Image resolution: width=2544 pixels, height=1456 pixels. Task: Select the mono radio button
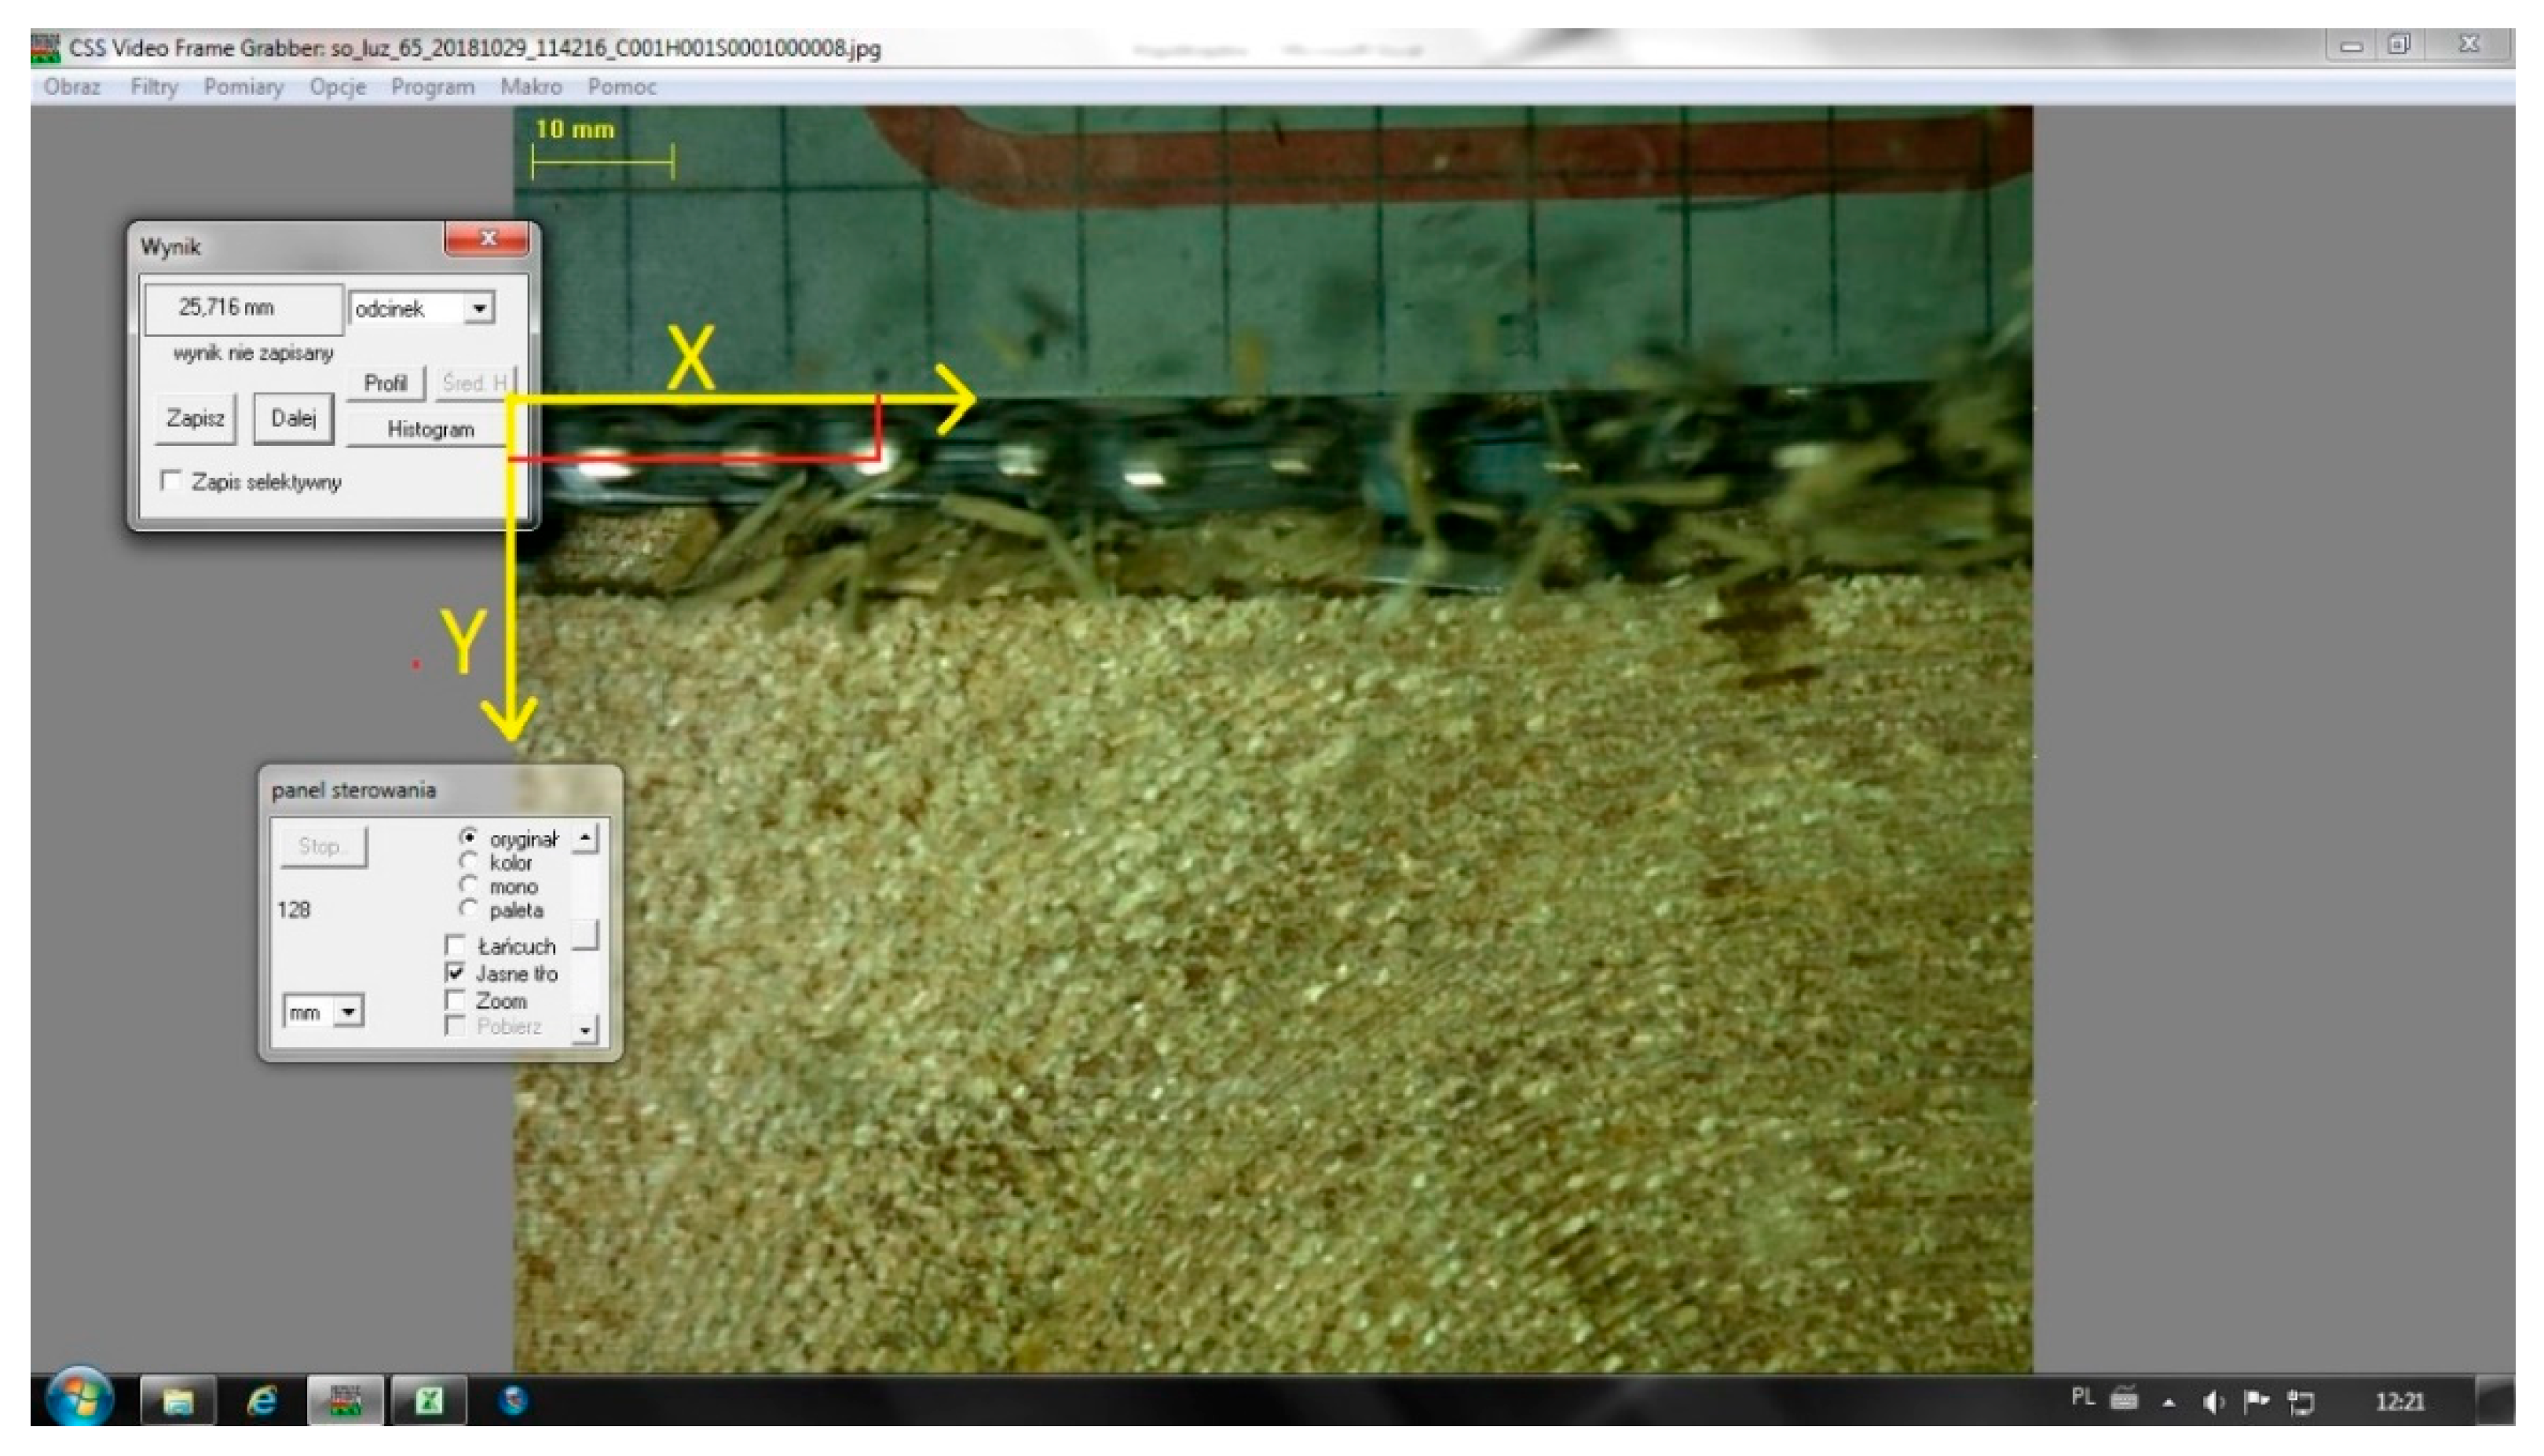click(468, 886)
